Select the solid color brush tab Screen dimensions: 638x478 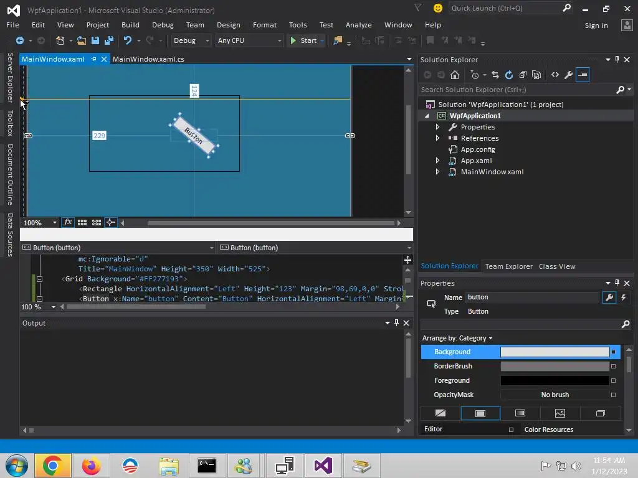coord(480,413)
